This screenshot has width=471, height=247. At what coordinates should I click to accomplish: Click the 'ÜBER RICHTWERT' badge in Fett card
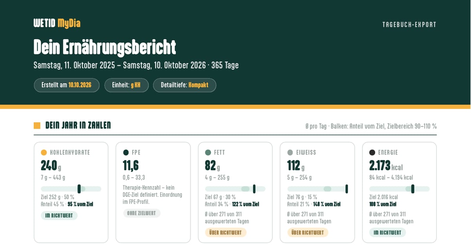[x=226, y=232]
